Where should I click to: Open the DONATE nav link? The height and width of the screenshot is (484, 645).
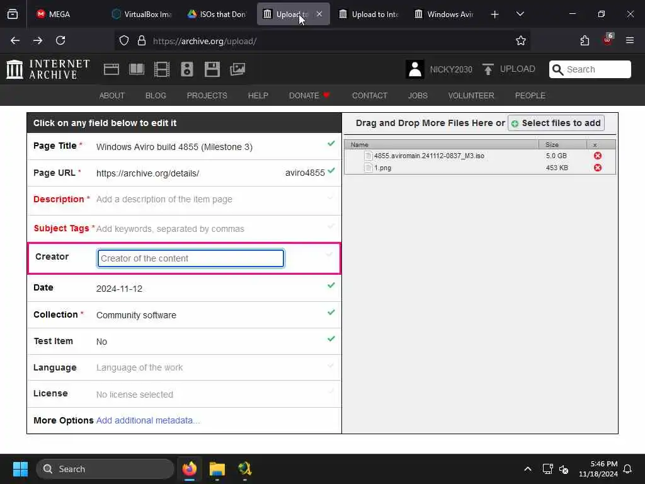[x=309, y=96]
